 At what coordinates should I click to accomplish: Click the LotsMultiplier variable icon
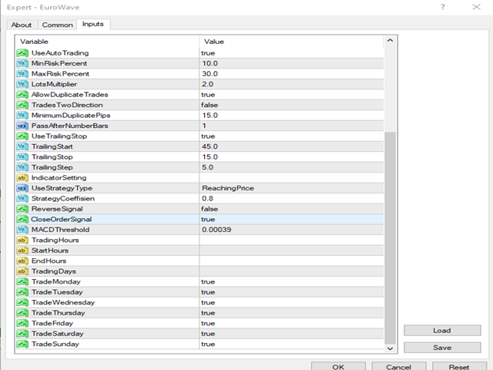(22, 84)
